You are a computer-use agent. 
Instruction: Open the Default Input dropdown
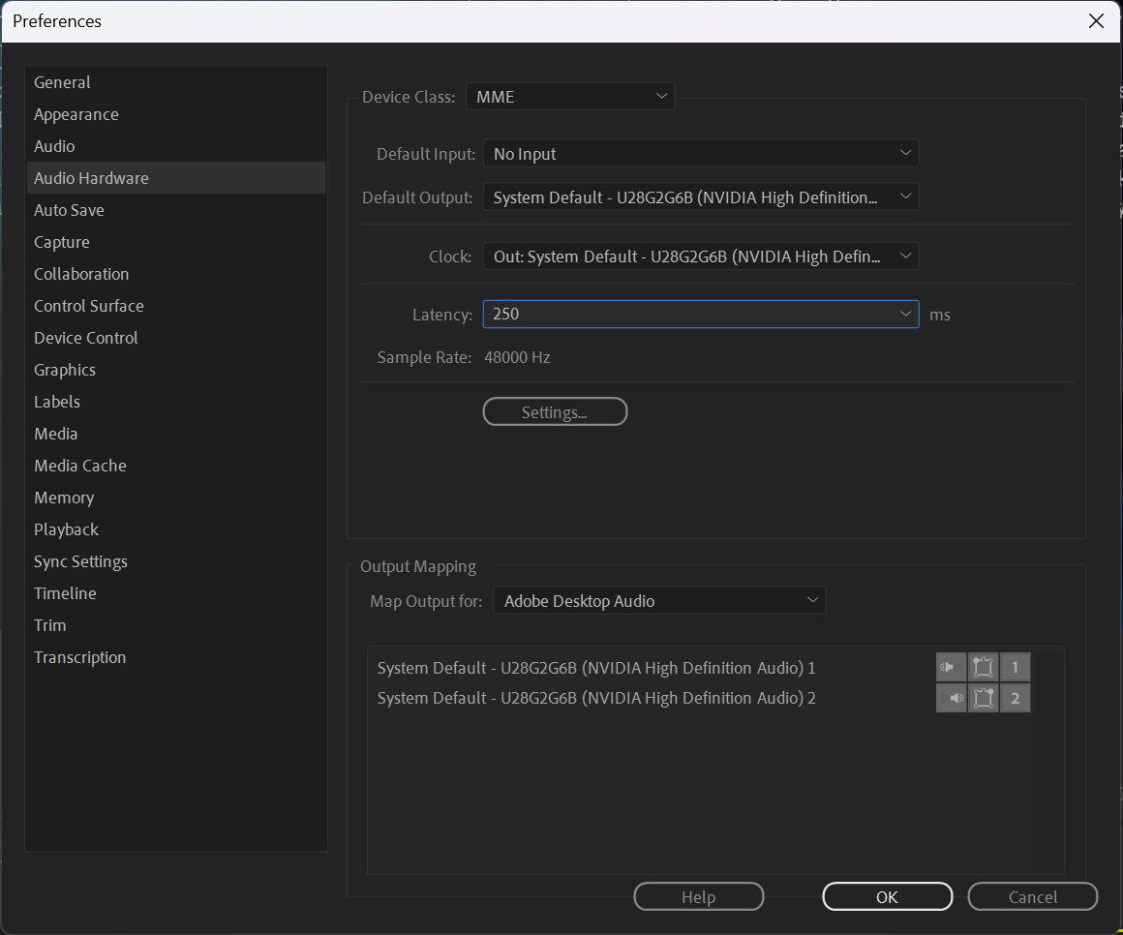pyautogui.click(x=905, y=153)
